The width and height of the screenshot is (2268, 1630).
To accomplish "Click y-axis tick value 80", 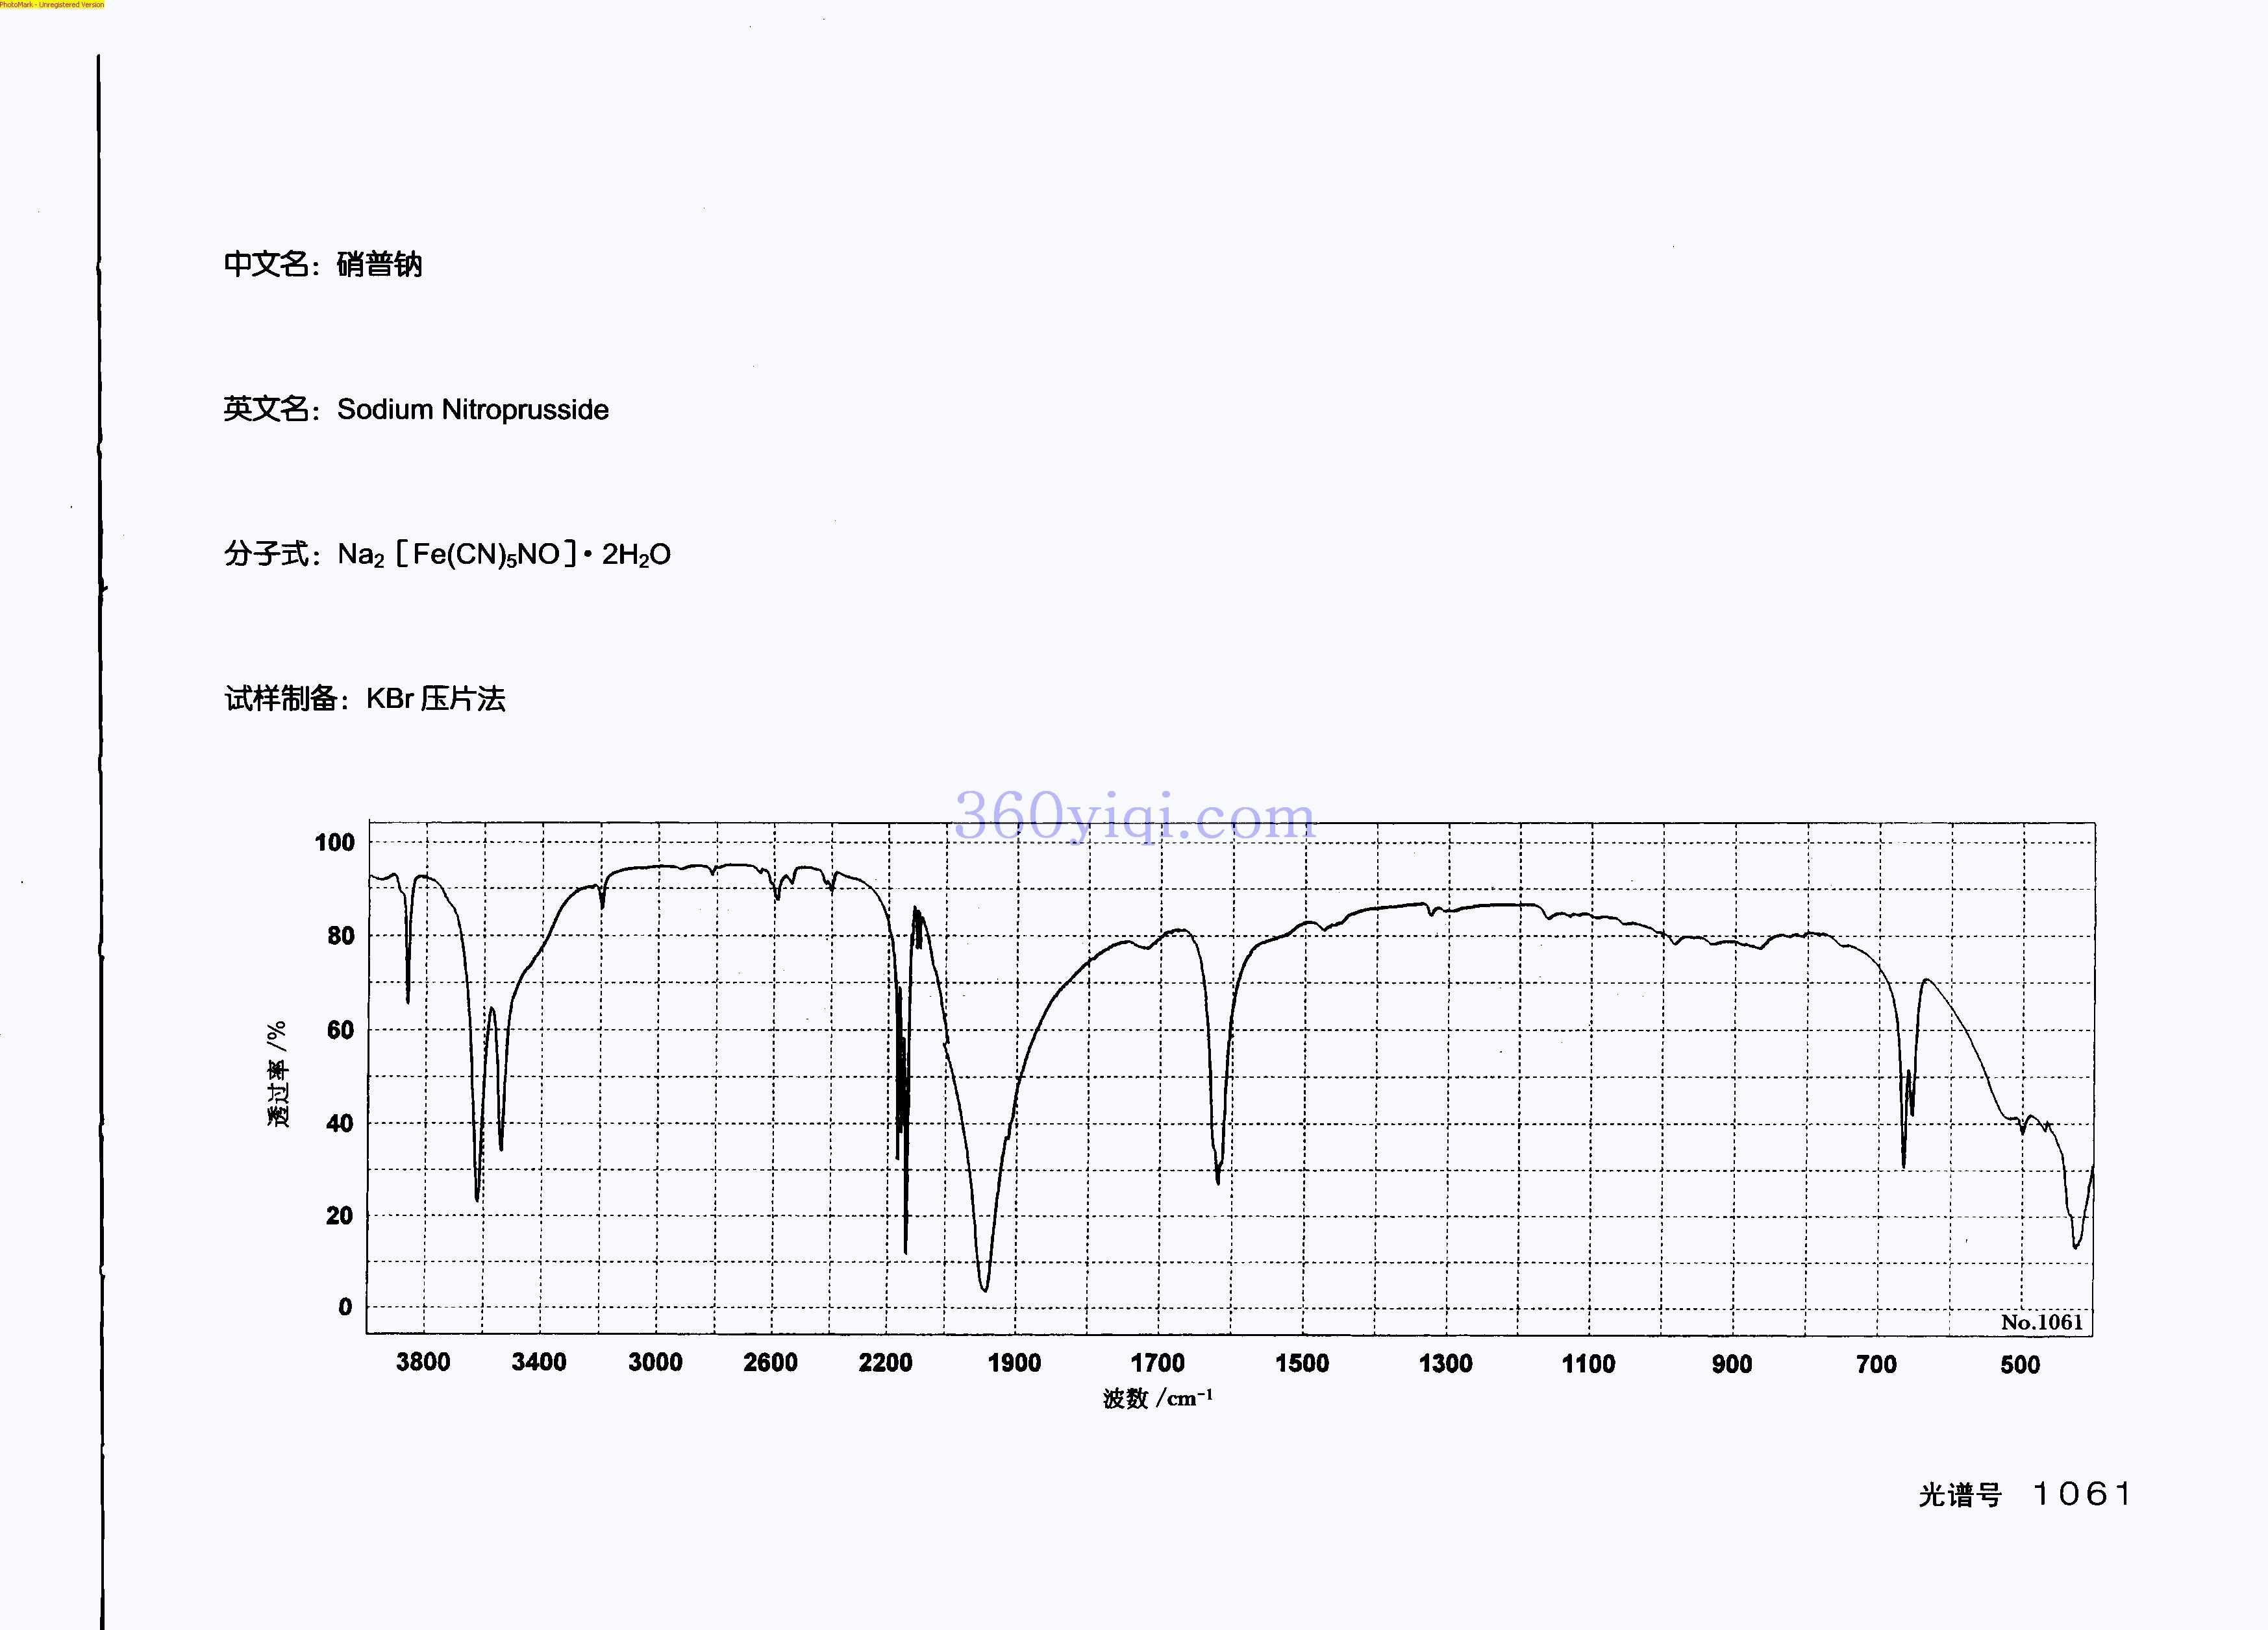I will (340, 936).
